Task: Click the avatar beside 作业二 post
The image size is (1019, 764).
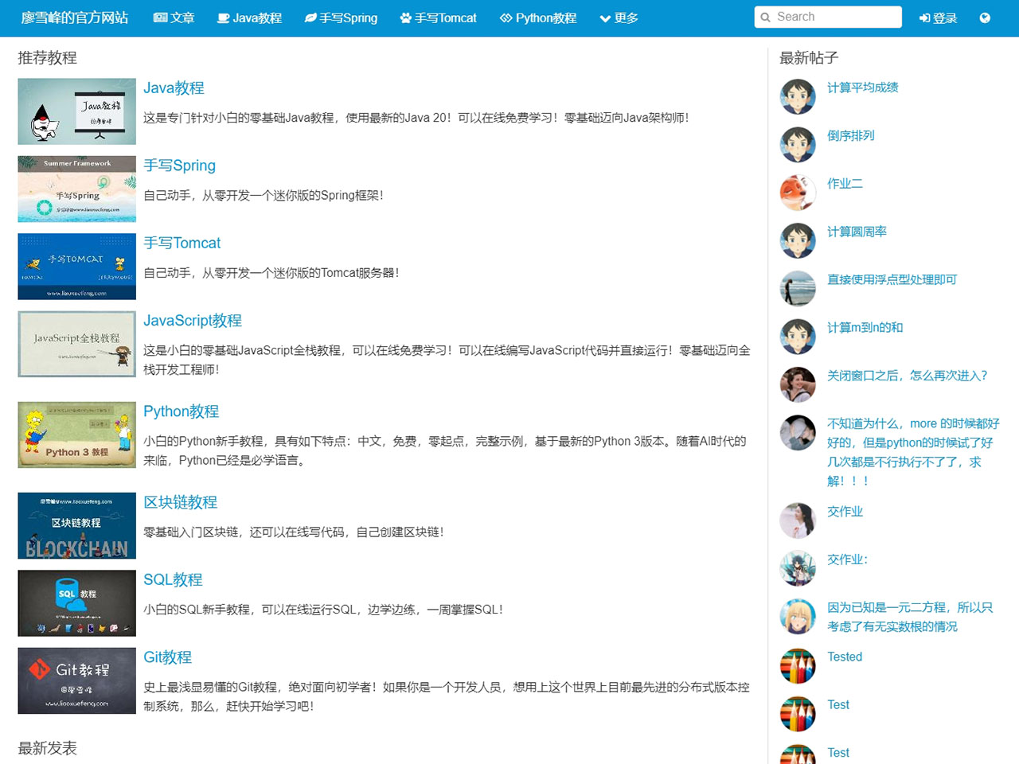Action: coord(797,193)
